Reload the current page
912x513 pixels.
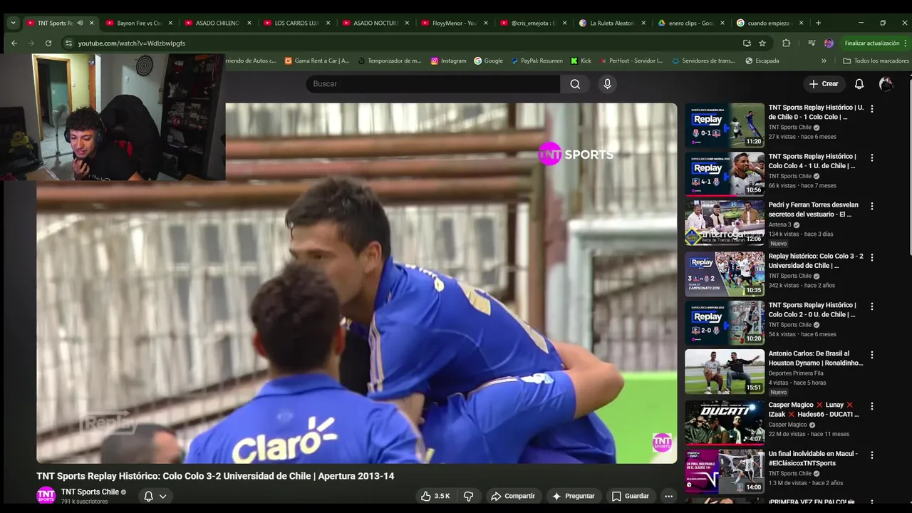point(48,43)
